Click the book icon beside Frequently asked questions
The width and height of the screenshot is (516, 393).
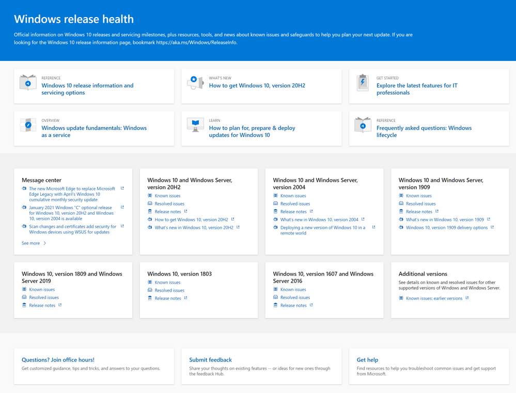pos(363,125)
